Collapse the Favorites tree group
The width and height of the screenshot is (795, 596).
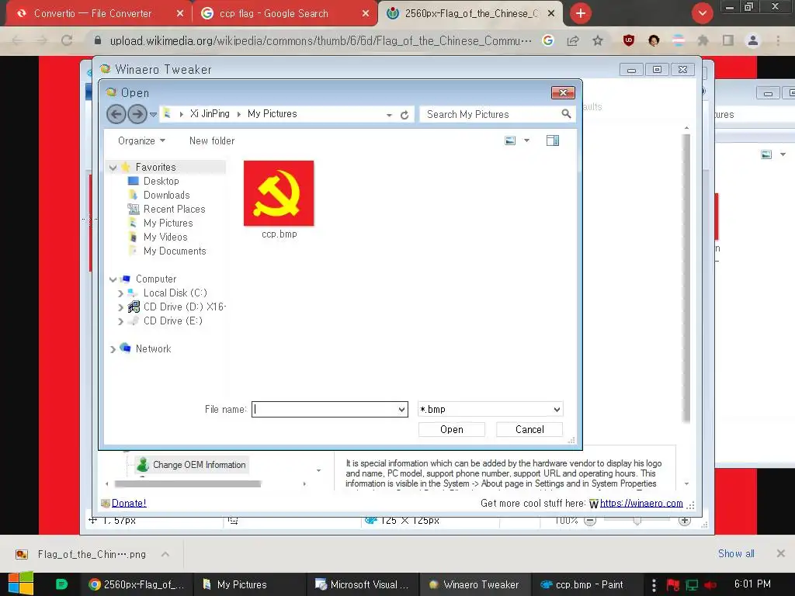[113, 168]
